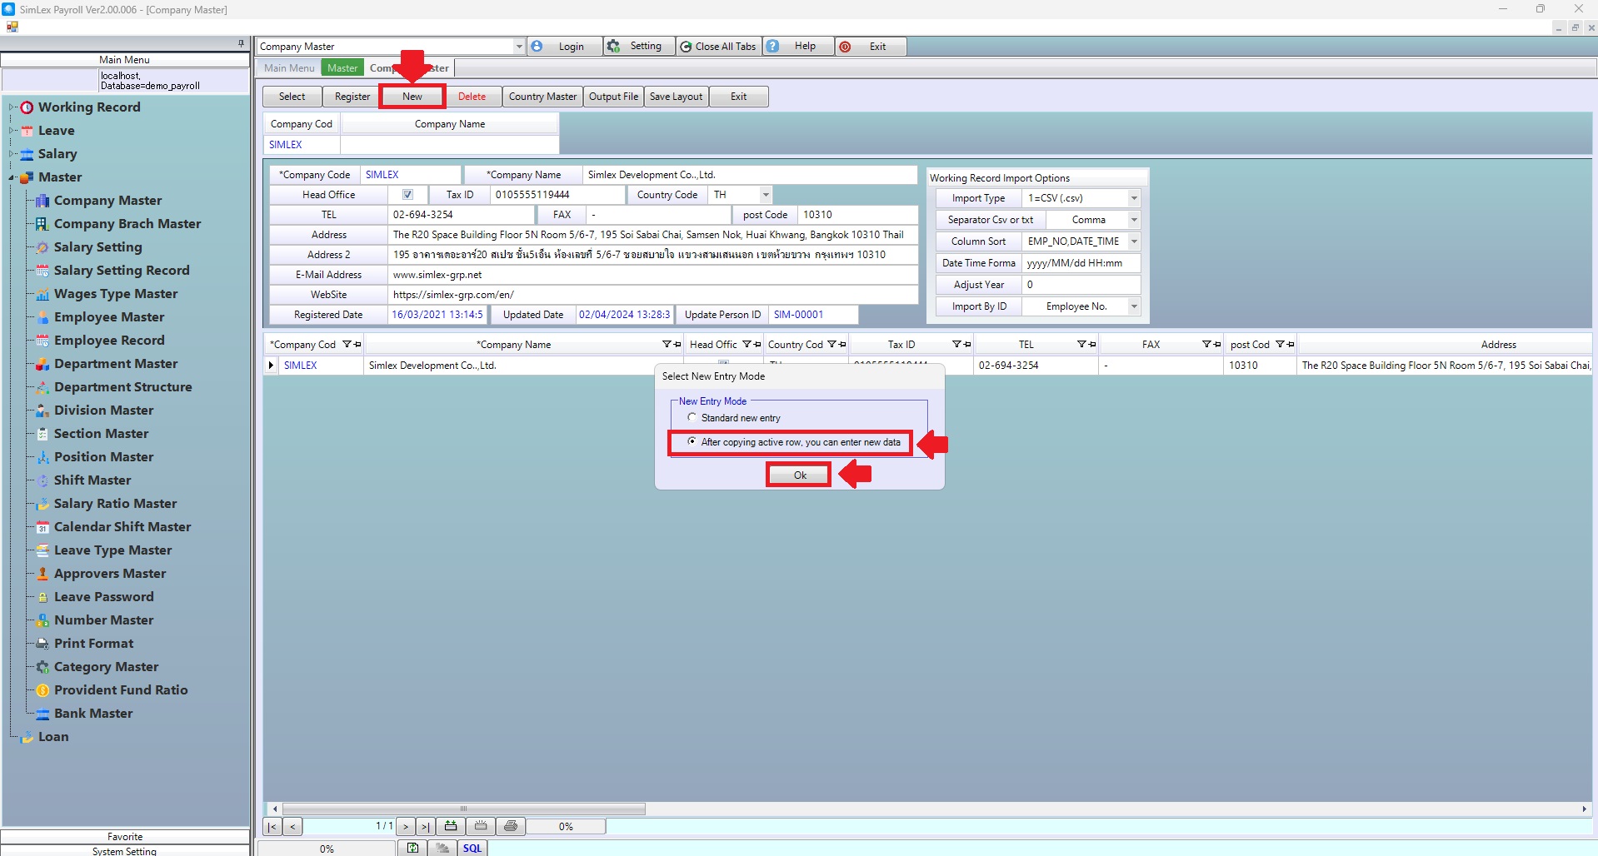
Task: Open Employee Master from sidebar tree
Action: [109, 317]
